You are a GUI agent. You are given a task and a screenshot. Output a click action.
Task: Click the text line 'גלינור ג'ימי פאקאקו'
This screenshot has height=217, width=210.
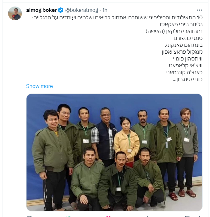tap(181, 25)
